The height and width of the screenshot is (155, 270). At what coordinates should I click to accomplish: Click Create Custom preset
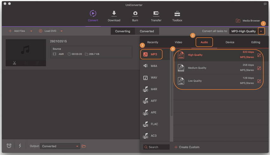187,147
